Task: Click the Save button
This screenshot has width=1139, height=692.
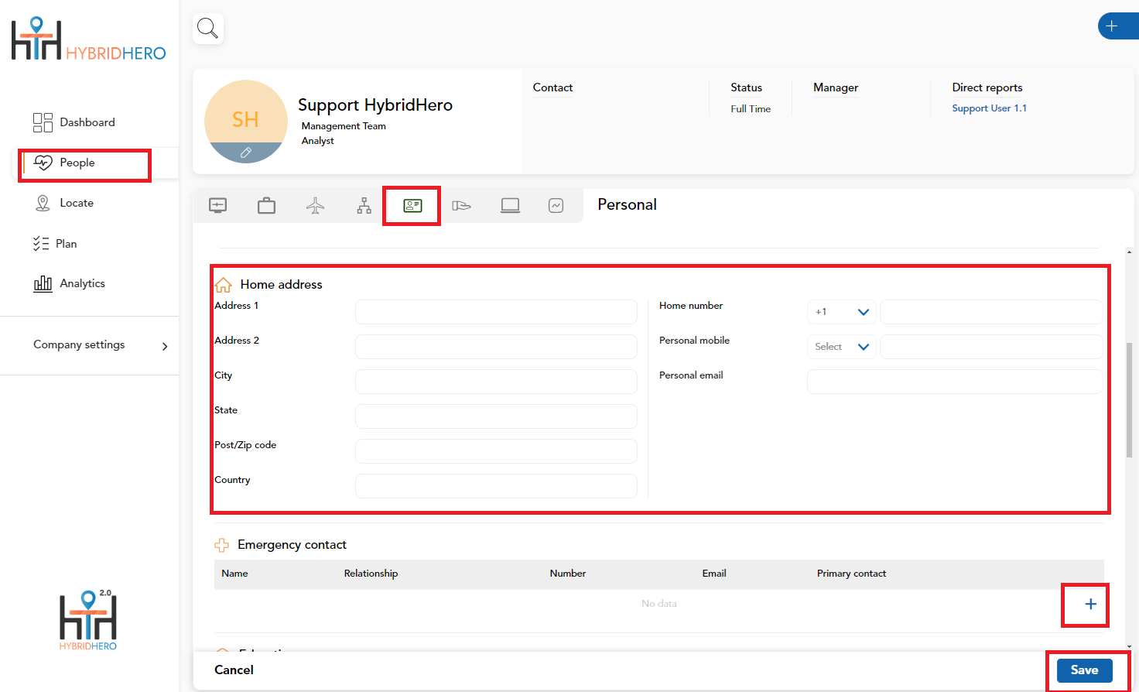Action: pos(1084,670)
